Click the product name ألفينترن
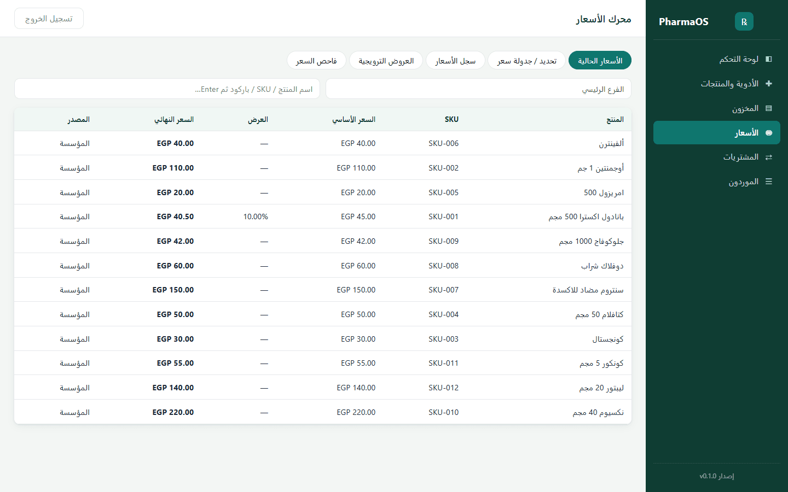 click(x=611, y=143)
